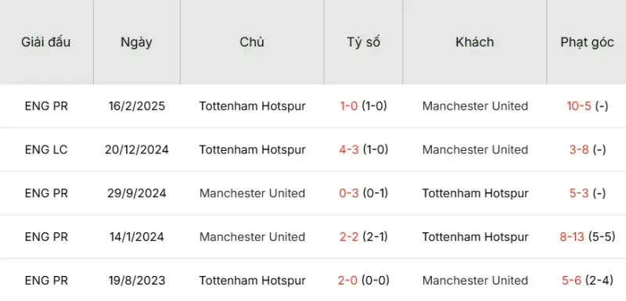Open the 4-3 score from 20/12/2024
The width and height of the screenshot is (626, 301).
pos(349,149)
